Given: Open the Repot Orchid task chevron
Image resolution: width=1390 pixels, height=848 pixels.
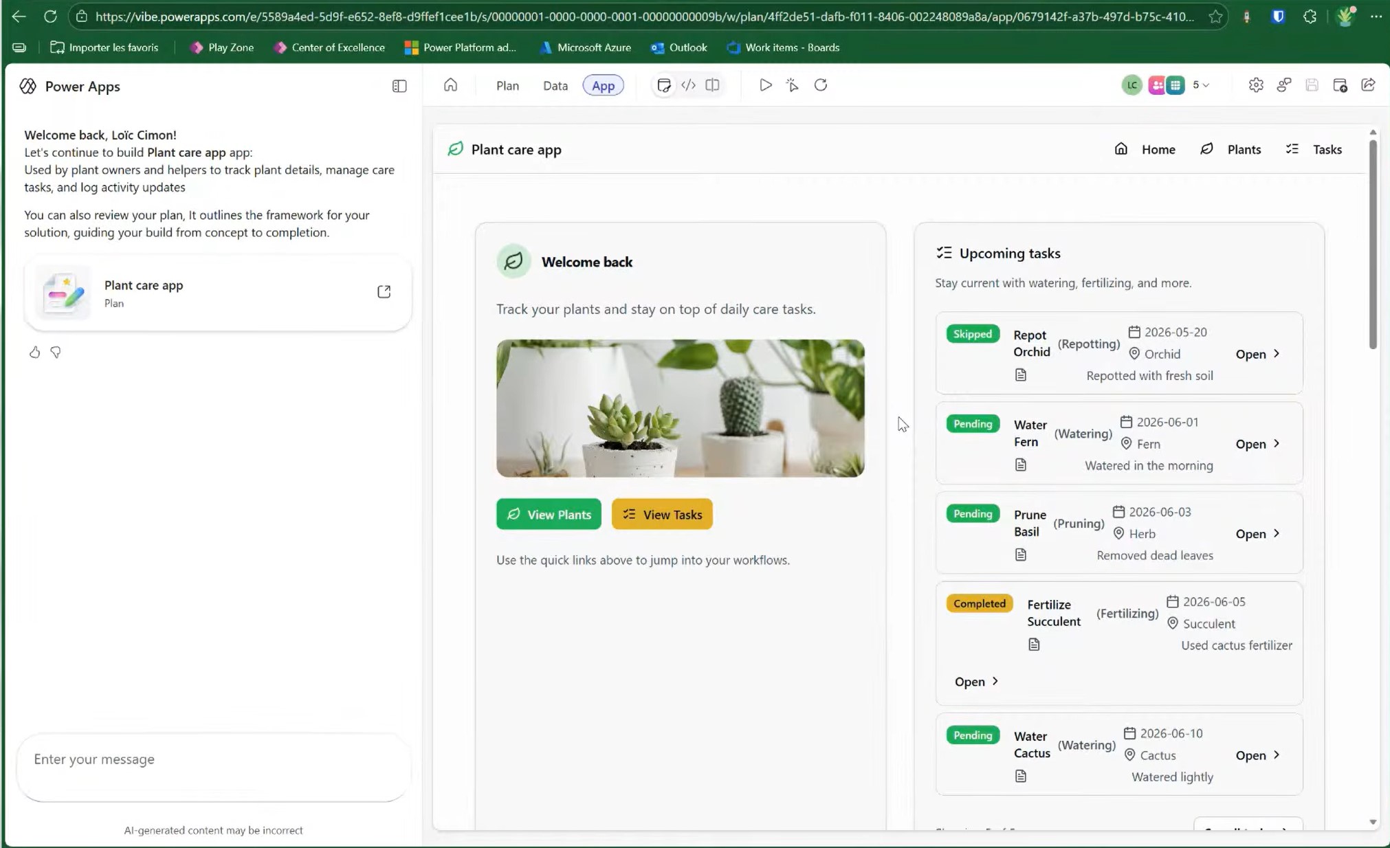Looking at the screenshot, I should [x=1277, y=354].
